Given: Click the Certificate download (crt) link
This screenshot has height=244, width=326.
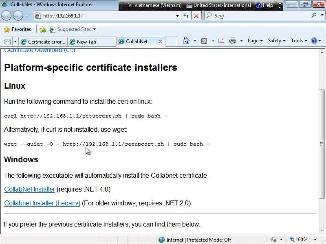Looking at the screenshot, I should point(40,50).
